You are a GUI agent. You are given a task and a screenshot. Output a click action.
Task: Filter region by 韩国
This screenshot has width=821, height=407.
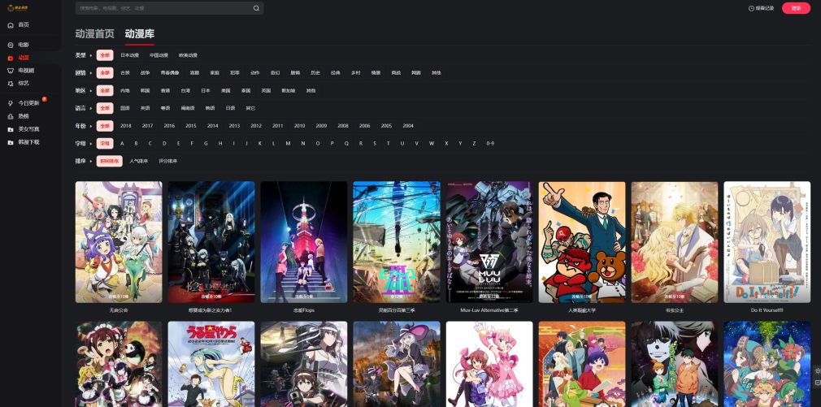pos(145,90)
